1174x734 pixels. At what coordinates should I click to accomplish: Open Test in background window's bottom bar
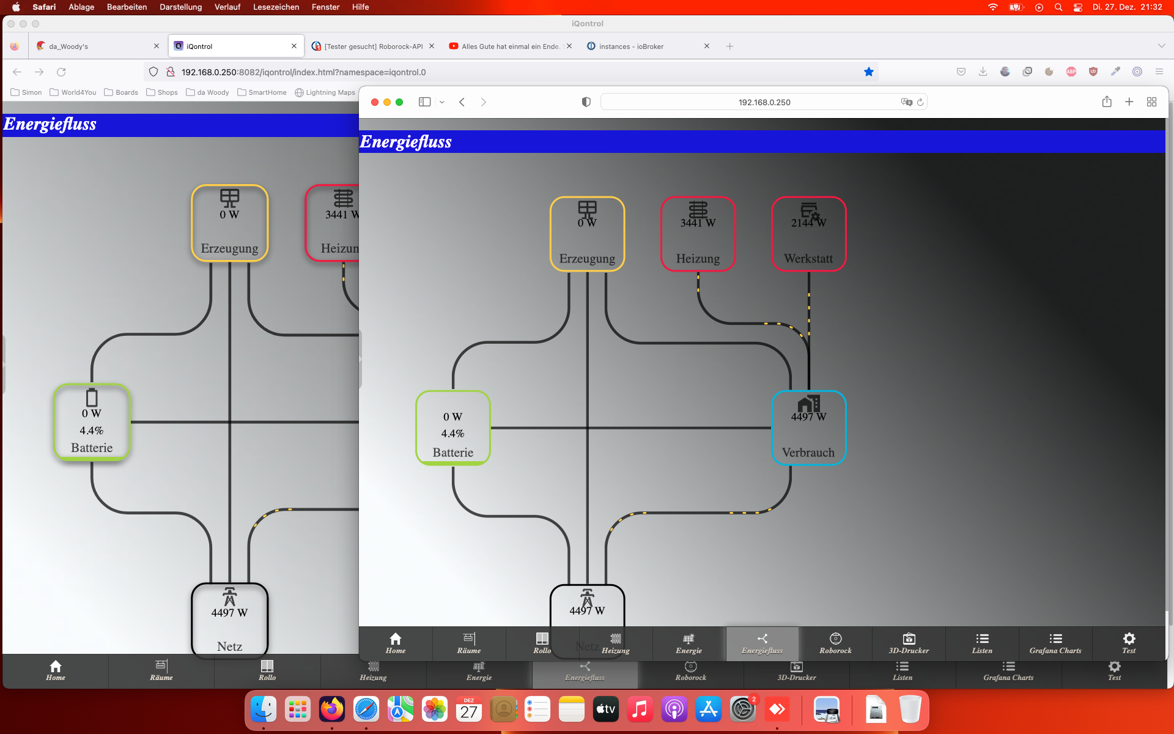coord(1115,674)
